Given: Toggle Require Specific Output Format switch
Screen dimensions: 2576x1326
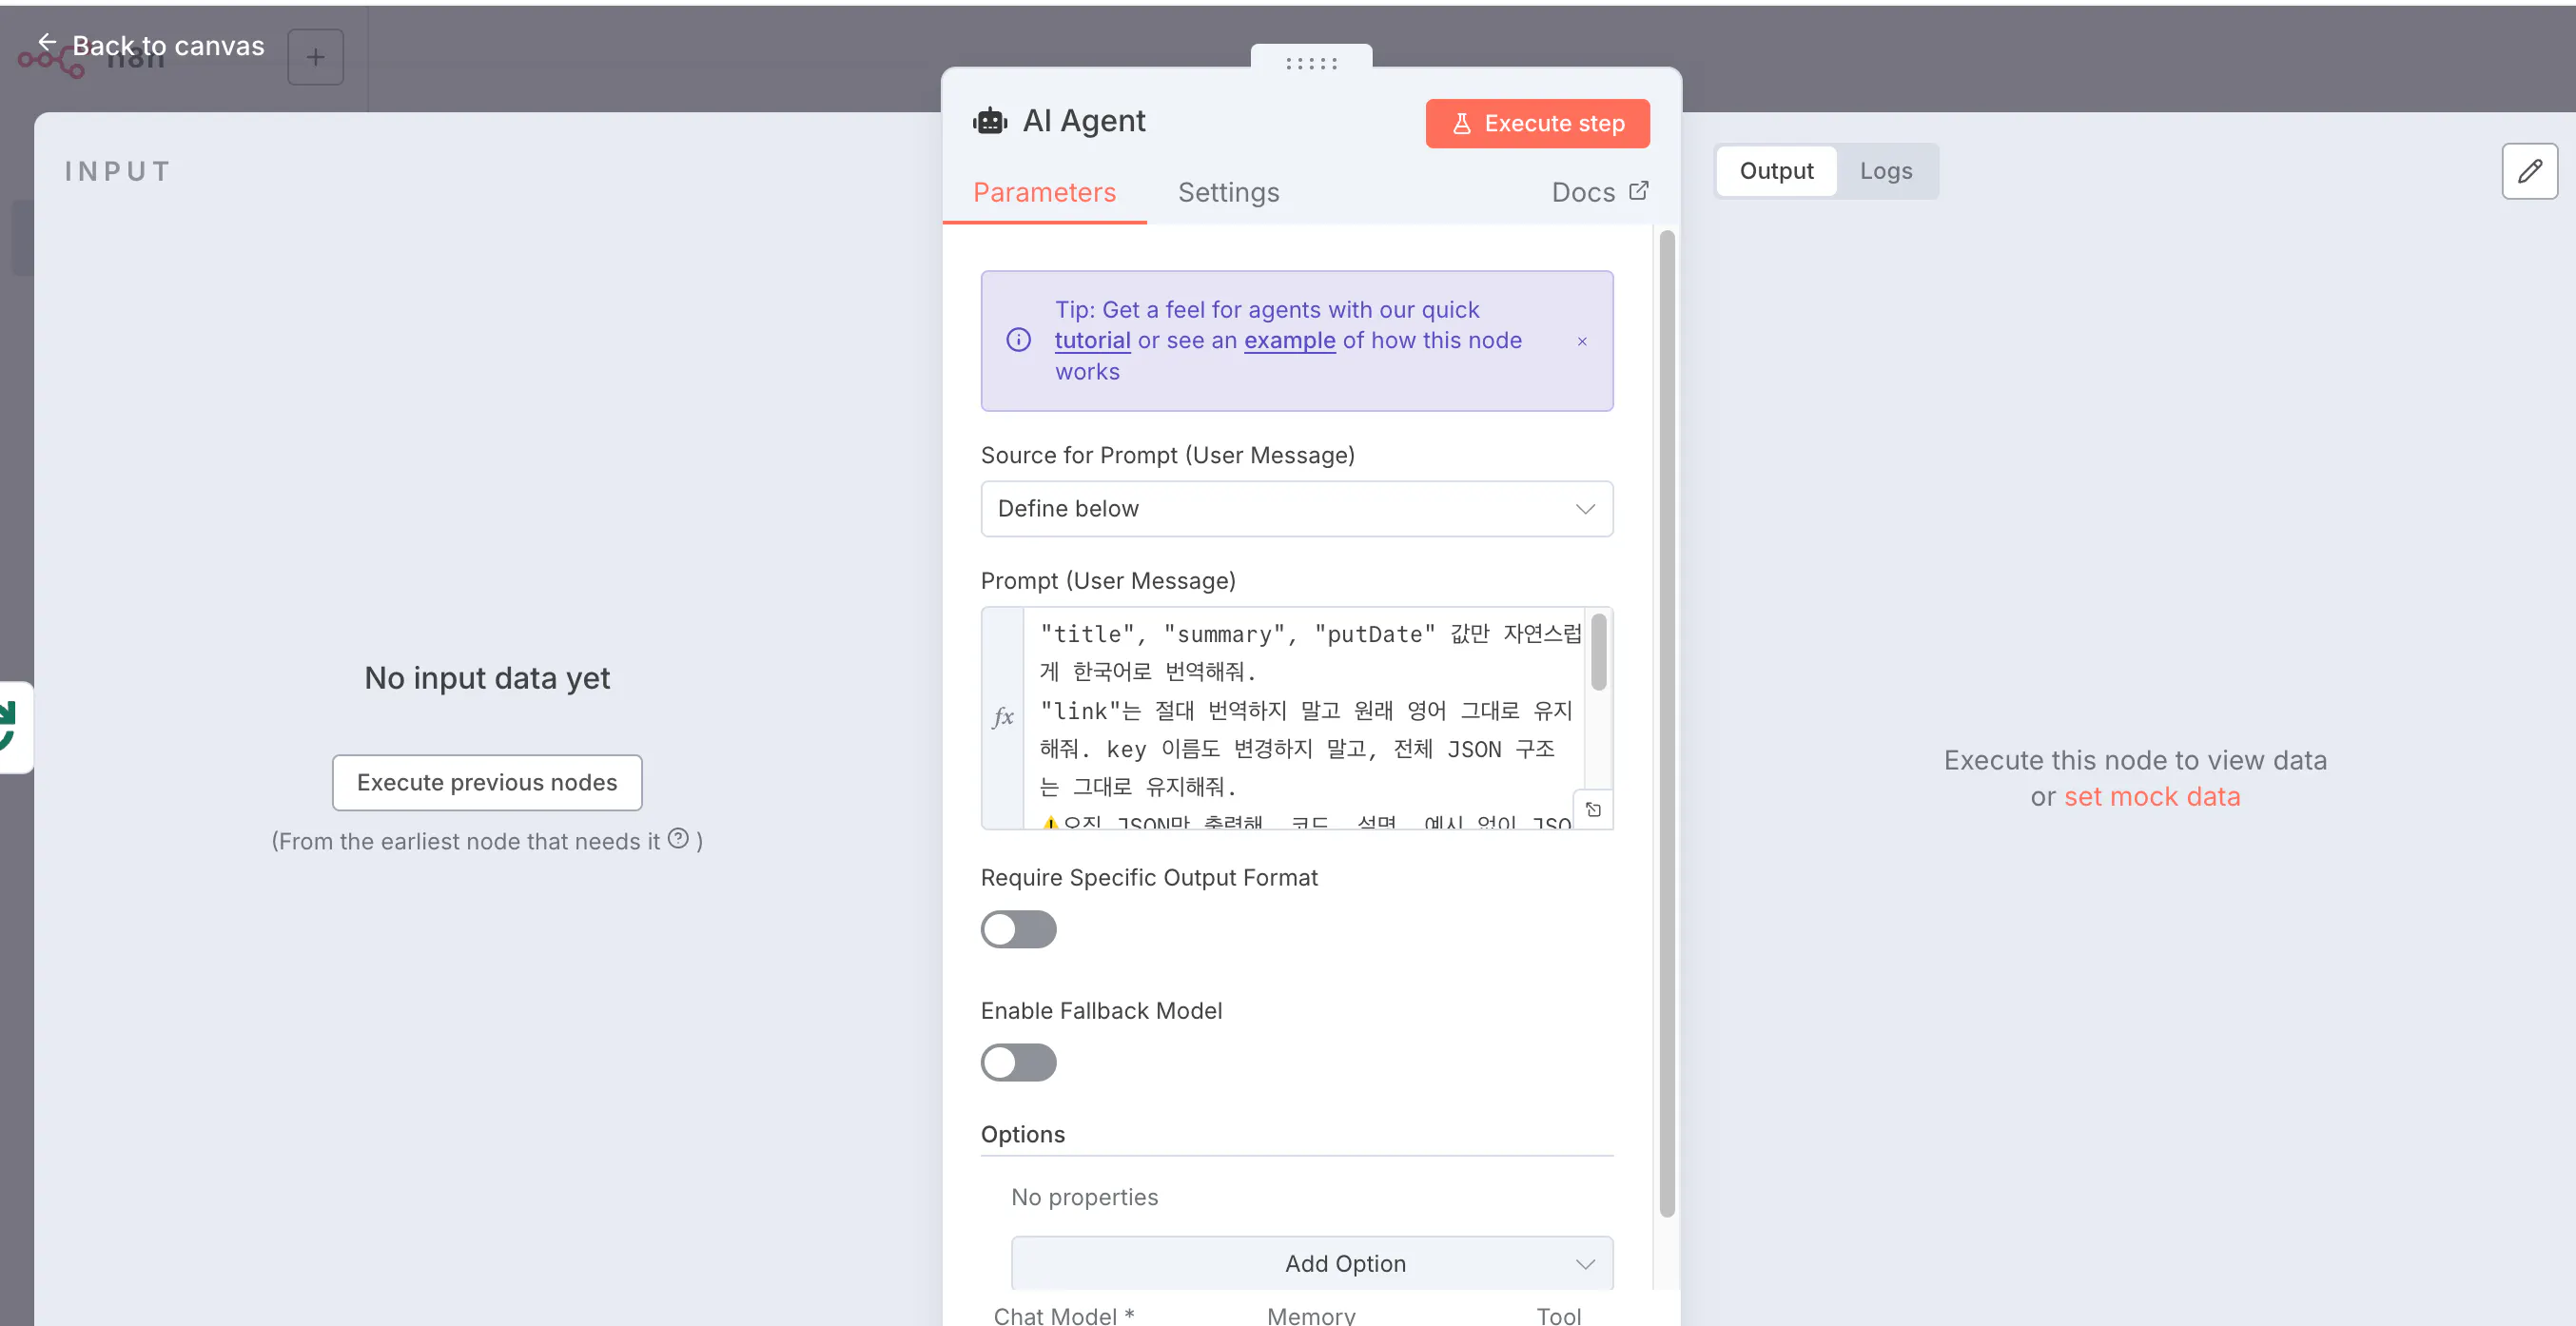Looking at the screenshot, I should (1018, 929).
